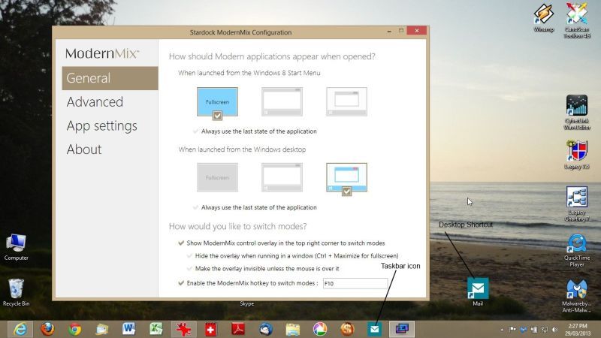Open the About page
The image size is (601, 338).
coord(84,149)
